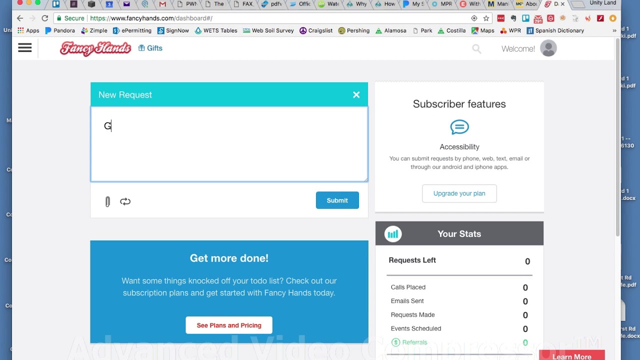Switch to the MPR browser tab
The width and height of the screenshot is (640, 360).
(x=442, y=4)
